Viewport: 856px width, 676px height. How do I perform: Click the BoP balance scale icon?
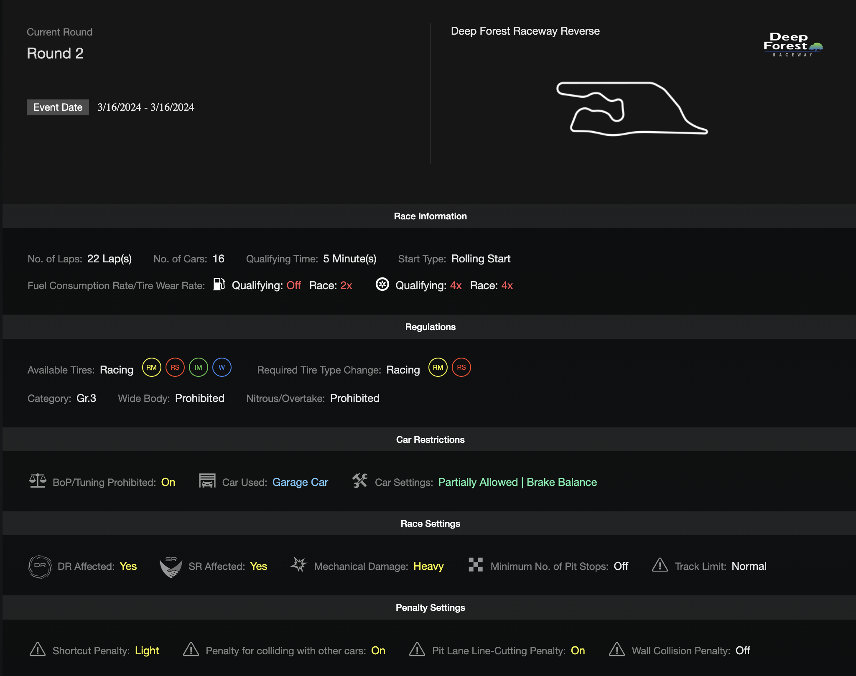point(38,481)
